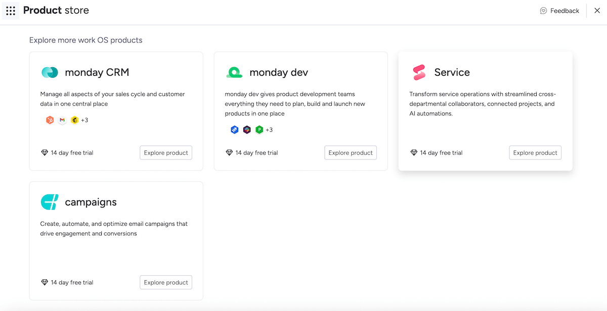Open Explore product for campaigns
607x311 pixels.
click(166, 282)
